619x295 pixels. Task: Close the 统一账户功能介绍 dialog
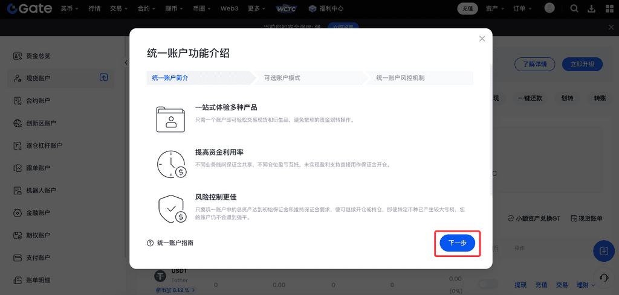click(x=482, y=39)
